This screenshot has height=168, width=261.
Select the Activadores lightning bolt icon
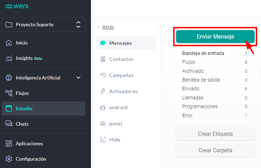coord(103,91)
